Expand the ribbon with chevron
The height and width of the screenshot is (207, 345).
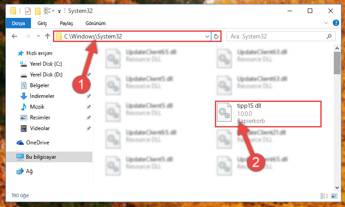326,23
